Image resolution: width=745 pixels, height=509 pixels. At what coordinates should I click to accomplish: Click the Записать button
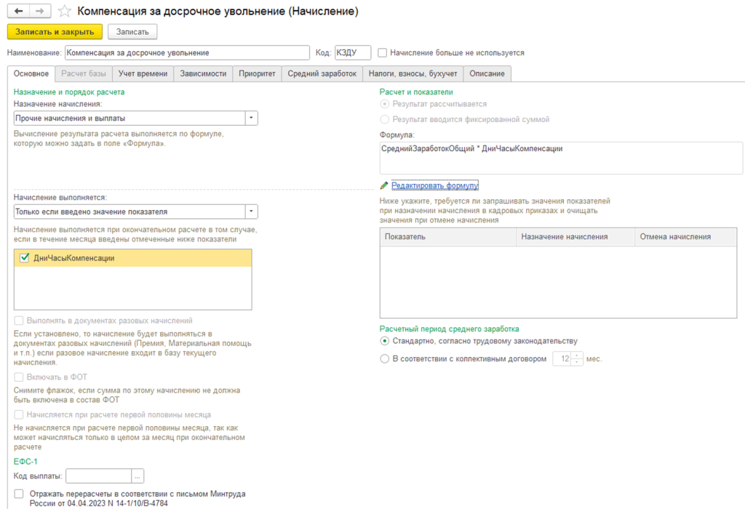[132, 32]
